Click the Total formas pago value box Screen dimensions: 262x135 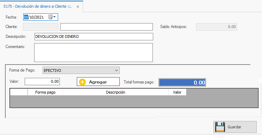tap(182, 82)
